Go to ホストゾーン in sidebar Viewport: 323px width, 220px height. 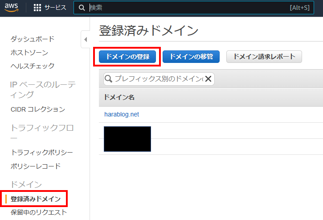point(29,52)
